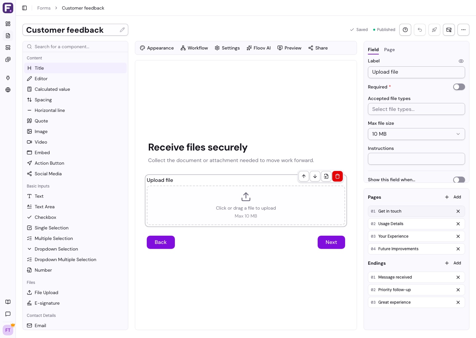Open the help question mark icon
Viewport: 476px width, 338px height.
[405, 30]
